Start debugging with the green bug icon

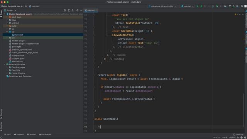(201, 6)
